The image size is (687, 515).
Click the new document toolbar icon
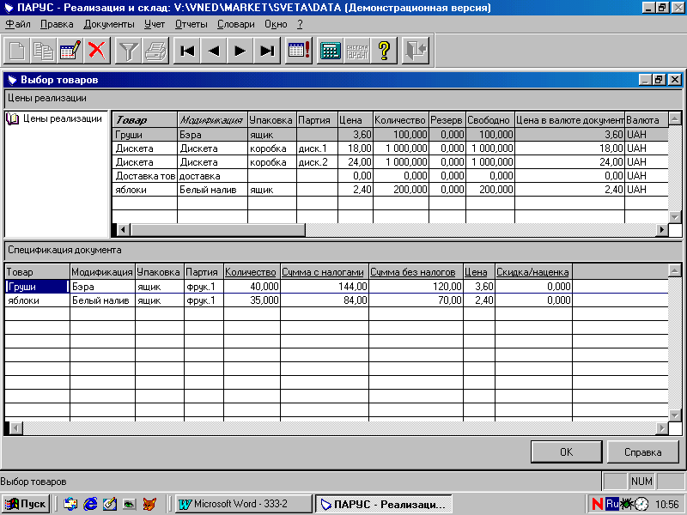[16, 51]
